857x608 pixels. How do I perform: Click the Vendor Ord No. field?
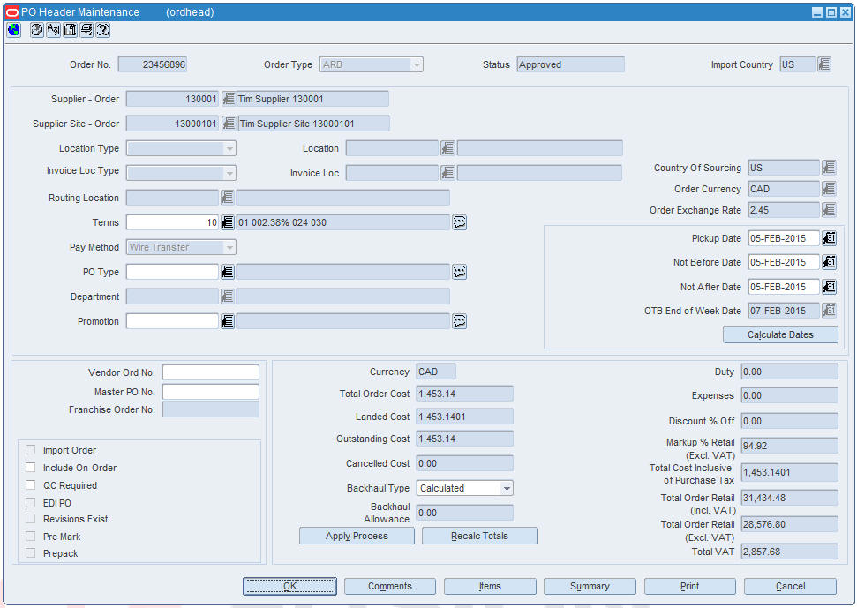tap(210, 372)
